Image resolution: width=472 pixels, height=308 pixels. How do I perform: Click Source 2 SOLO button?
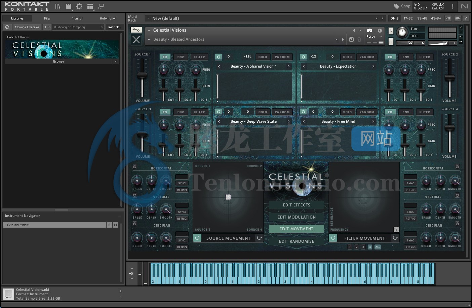[347, 57]
